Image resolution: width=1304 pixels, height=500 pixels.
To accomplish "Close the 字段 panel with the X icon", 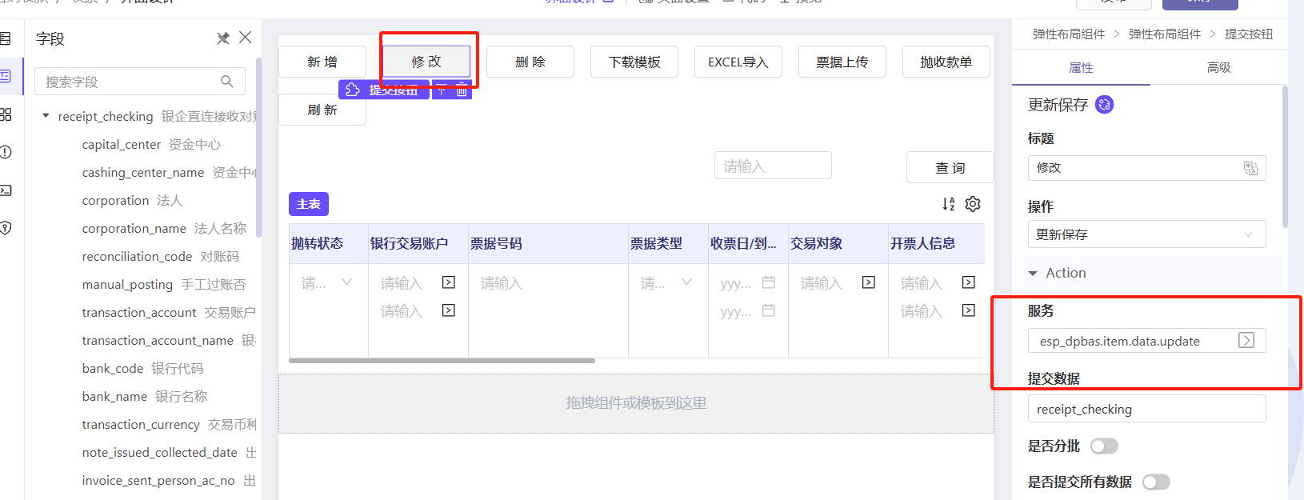I will point(246,38).
